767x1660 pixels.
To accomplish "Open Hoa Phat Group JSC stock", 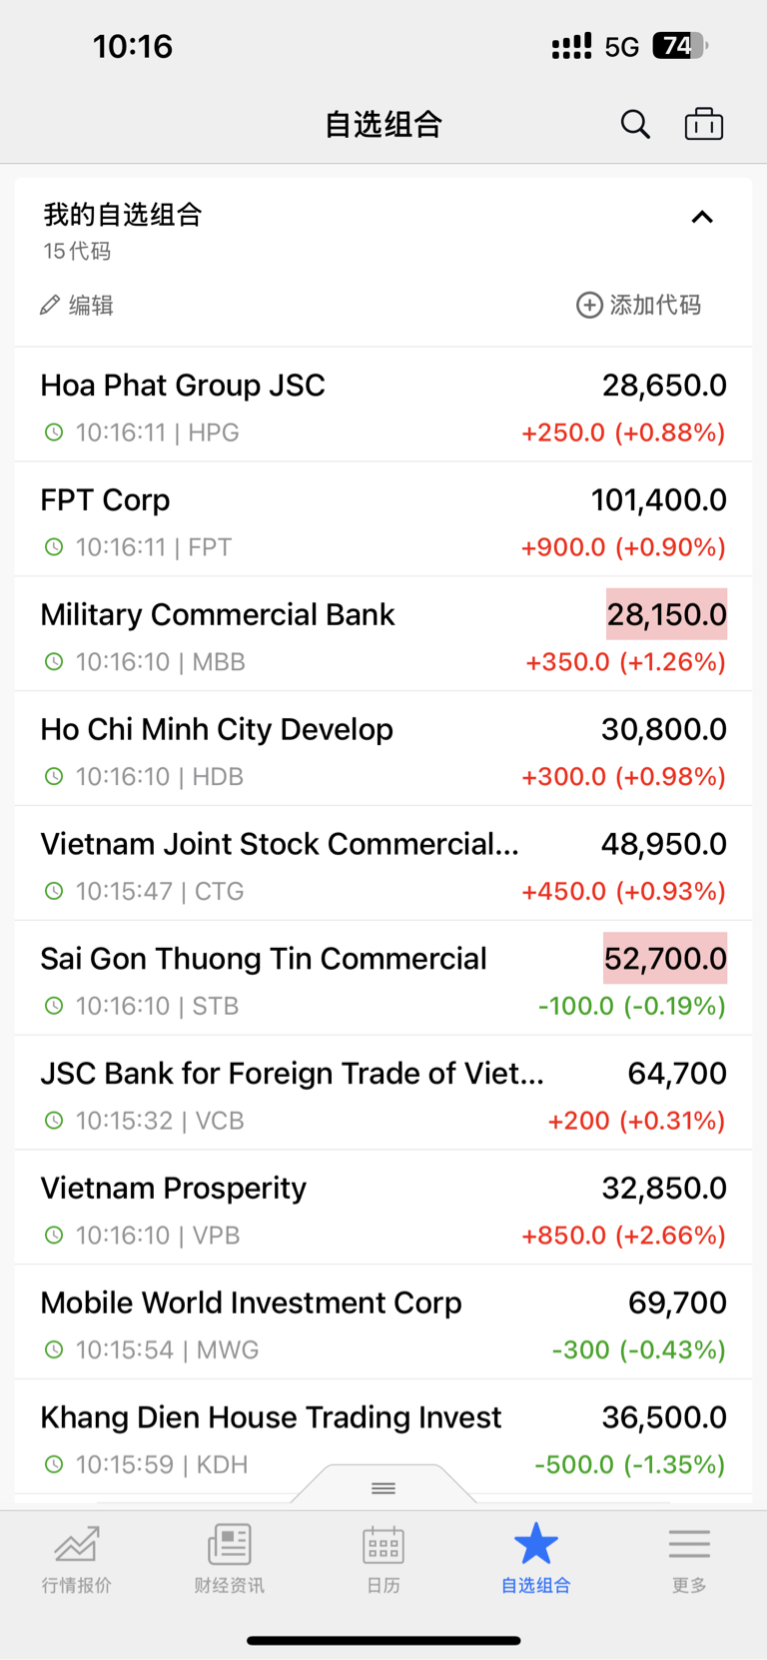I will pos(383,405).
